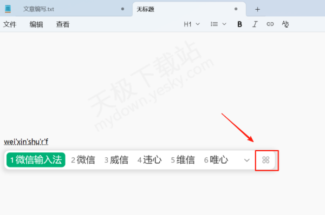Click the Notepad app icon
Viewport: 325px width, 215px height.
pyautogui.click(x=8, y=9)
